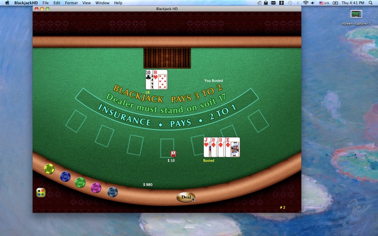The height and width of the screenshot is (236, 378).
Task: Expand the View menu
Action: (x=86, y=3)
